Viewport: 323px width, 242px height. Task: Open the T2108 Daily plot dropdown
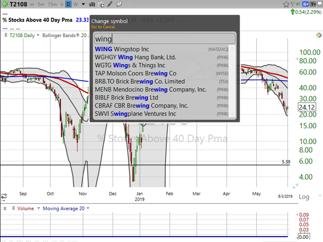coord(38,35)
